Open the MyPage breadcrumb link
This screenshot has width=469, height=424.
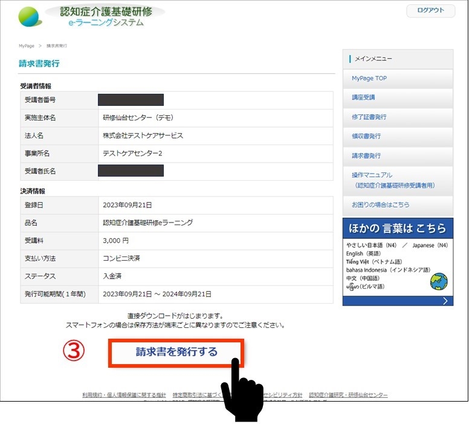pyautogui.click(x=27, y=46)
